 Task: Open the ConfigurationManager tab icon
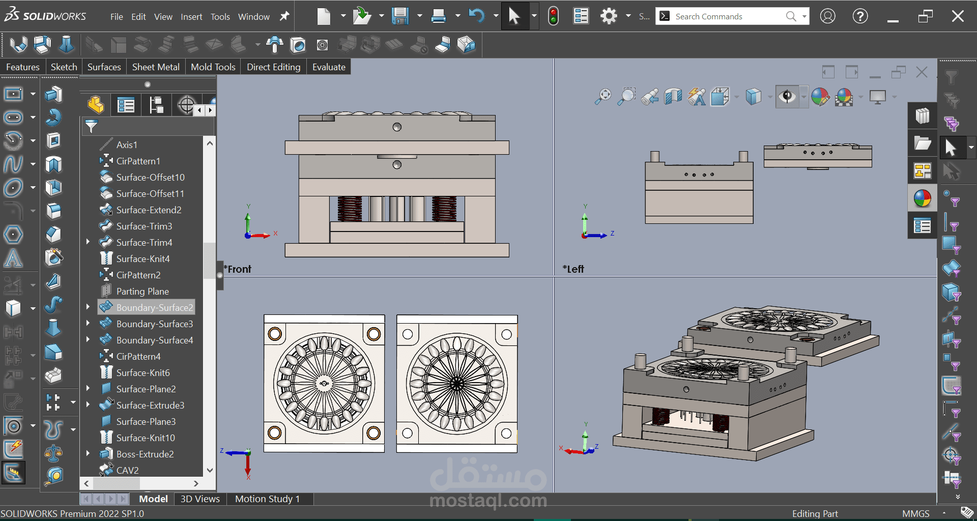click(156, 105)
